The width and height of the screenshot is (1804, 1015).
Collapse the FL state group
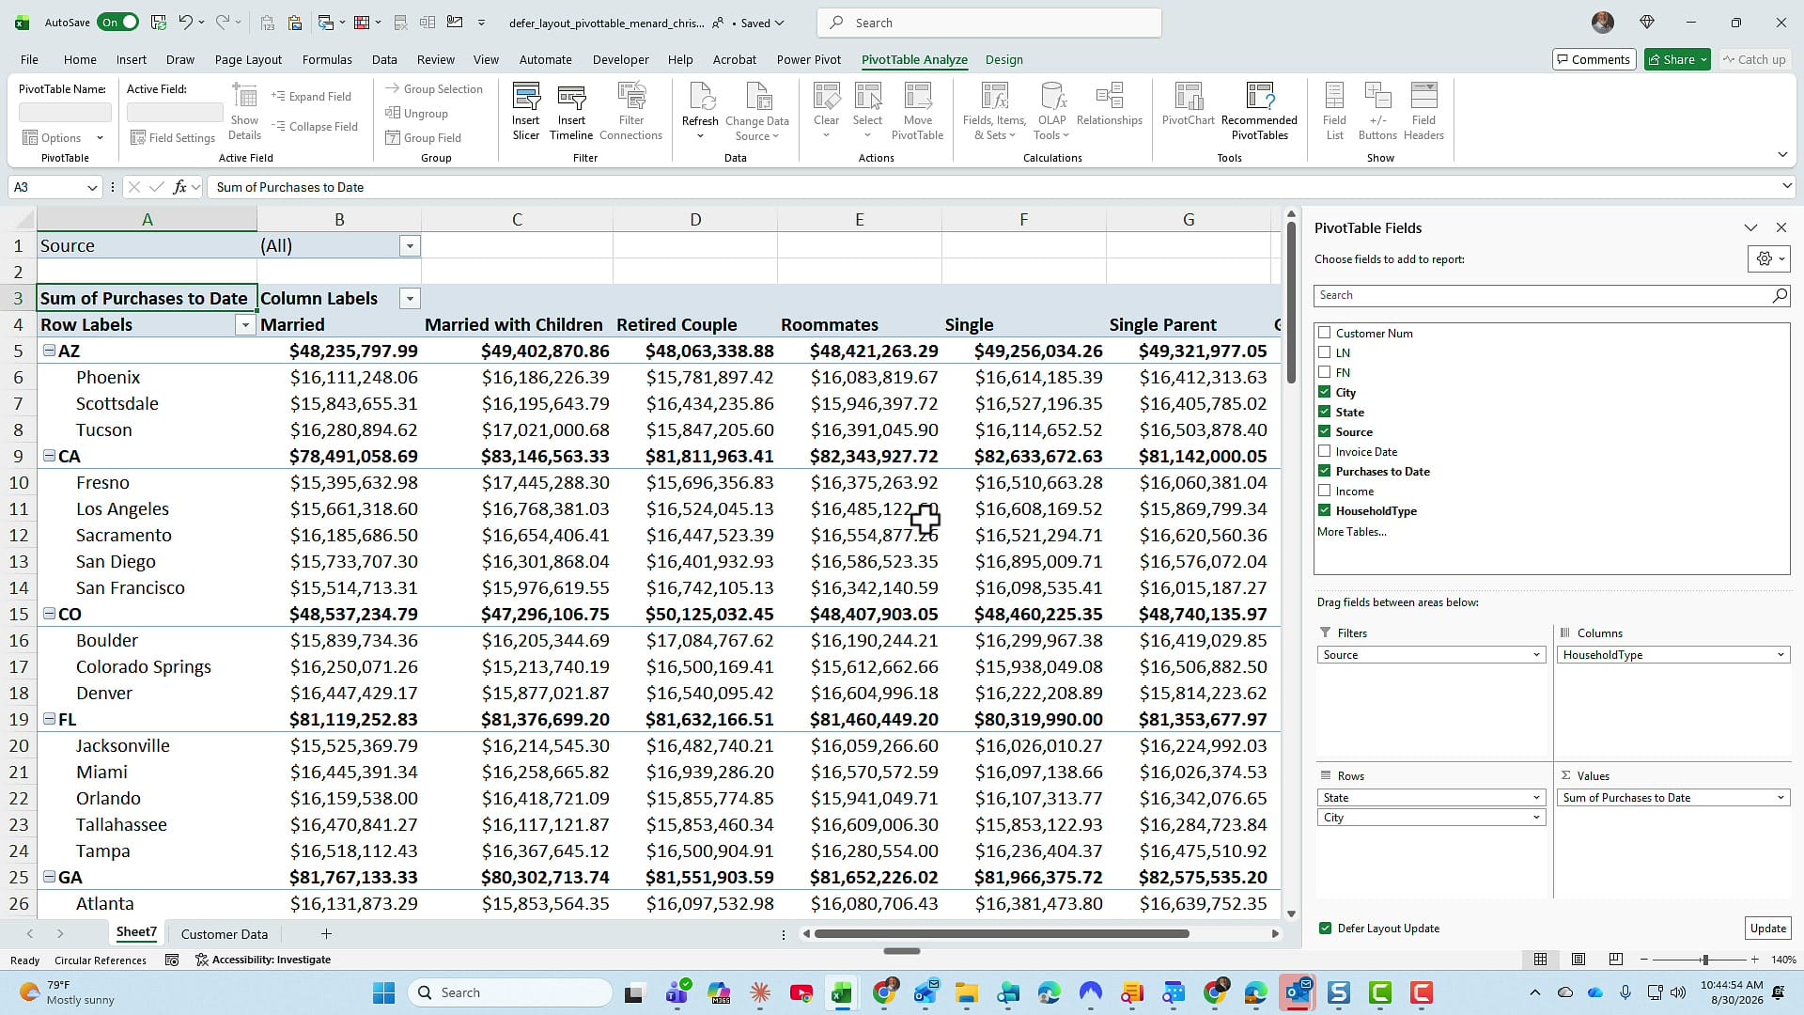pos(49,719)
